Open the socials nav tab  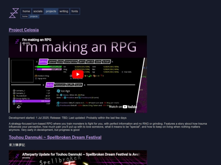tap(38, 11)
